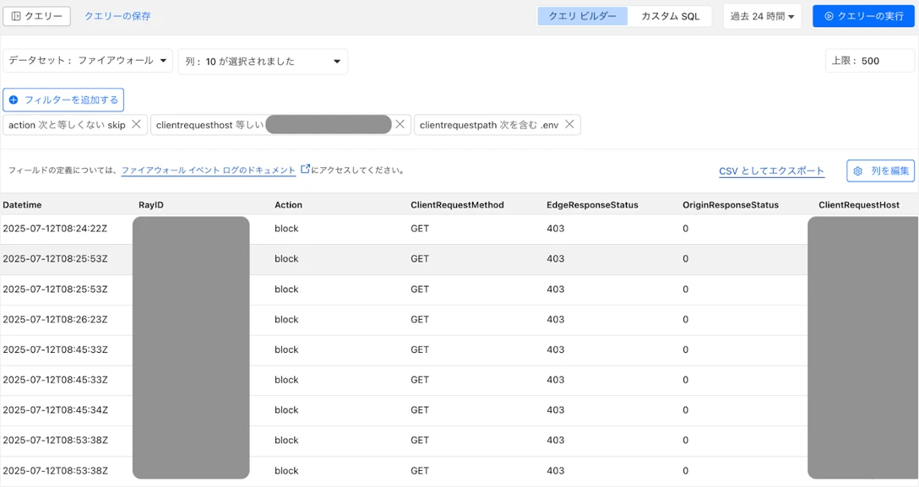Open the 過去 24 時間 time range dropdown

762,16
